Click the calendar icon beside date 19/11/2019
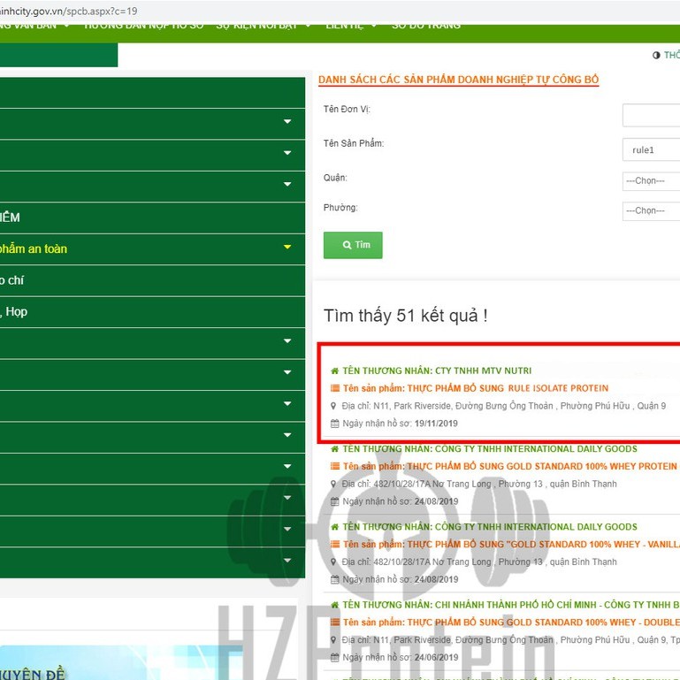680x680 pixels. 334,424
